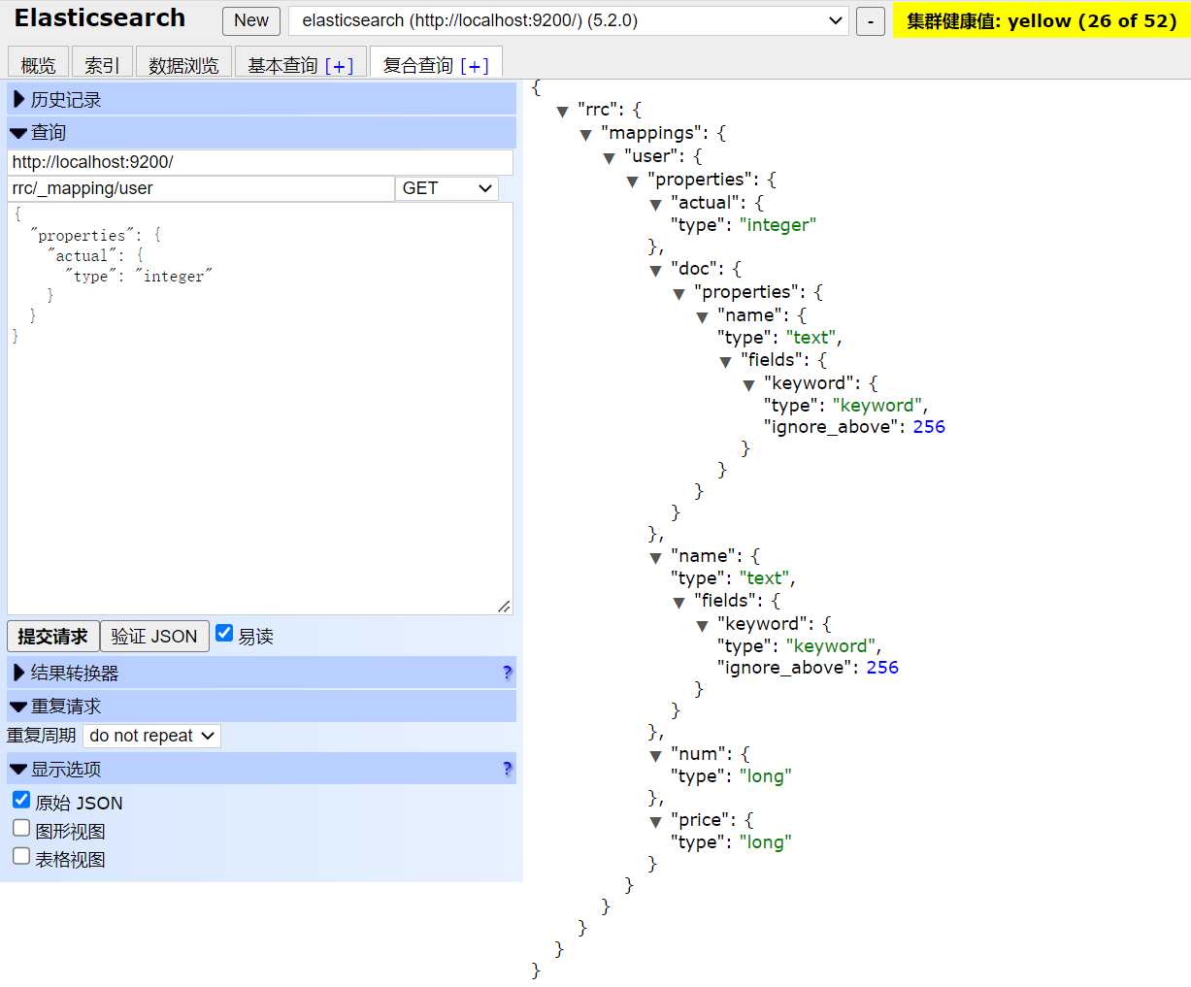Switch to the 基本查询 tab
Viewport: 1191px width, 987px height.
click(x=281, y=65)
